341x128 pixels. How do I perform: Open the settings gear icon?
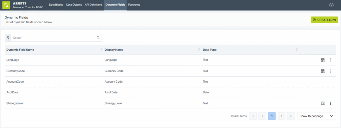[x=331, y=5]
